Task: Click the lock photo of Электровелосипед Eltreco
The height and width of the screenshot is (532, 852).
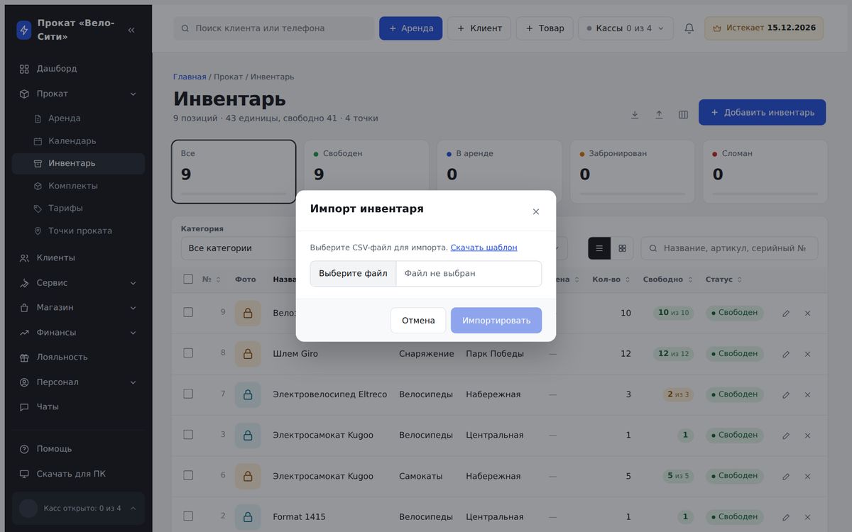Action: point(248,395)
